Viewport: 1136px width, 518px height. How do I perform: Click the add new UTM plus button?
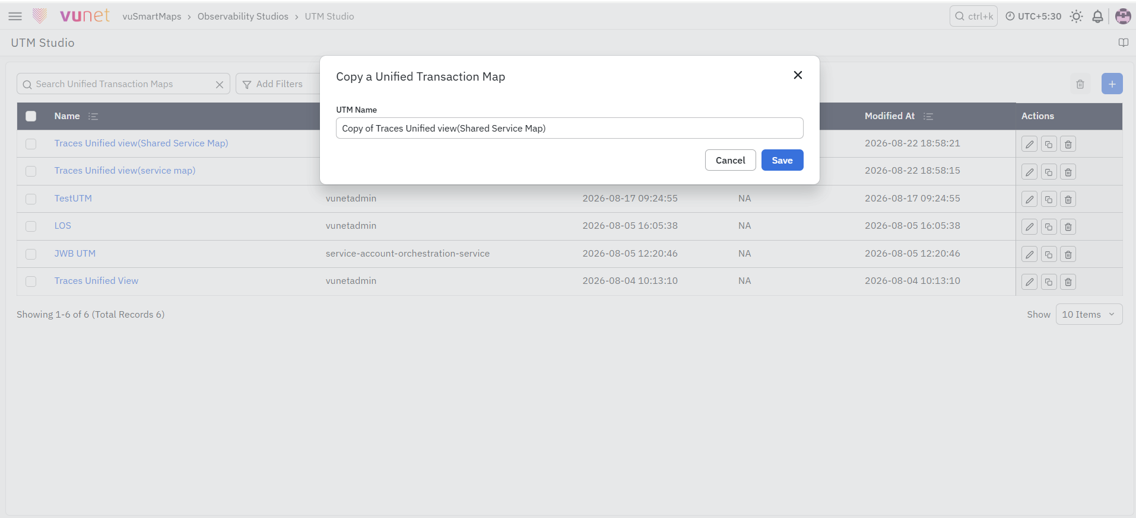(1112, 84)
